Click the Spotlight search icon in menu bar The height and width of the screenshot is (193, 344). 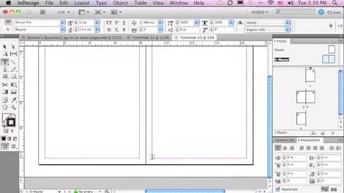(334, 3)
